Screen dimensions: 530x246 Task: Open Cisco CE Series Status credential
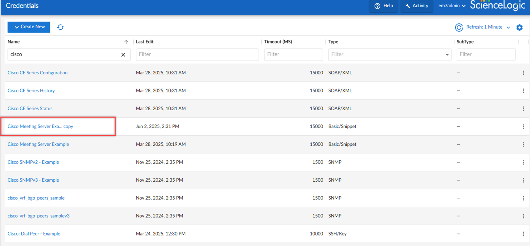[30, 108]
